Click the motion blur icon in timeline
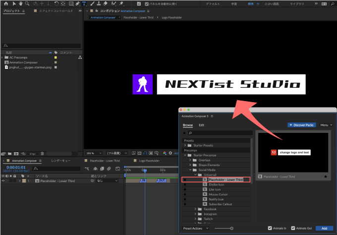337x235 pixels. [109, 169]
